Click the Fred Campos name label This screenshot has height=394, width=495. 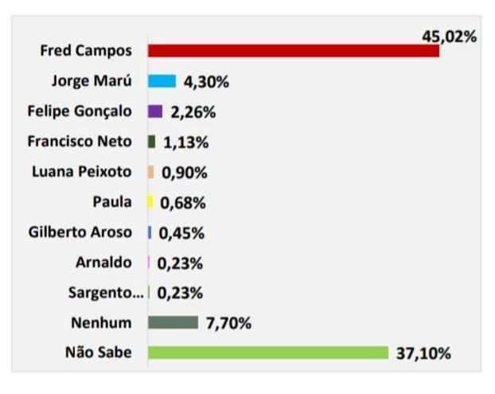coord(86,51)
